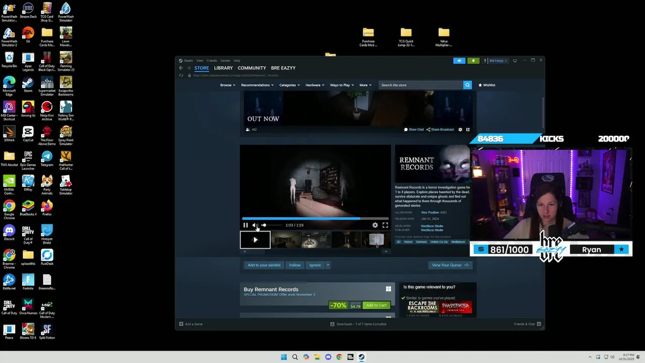Move the thumbnail strip left with its arrow
This screenshot has height=363, width=645.
[244, 251]
